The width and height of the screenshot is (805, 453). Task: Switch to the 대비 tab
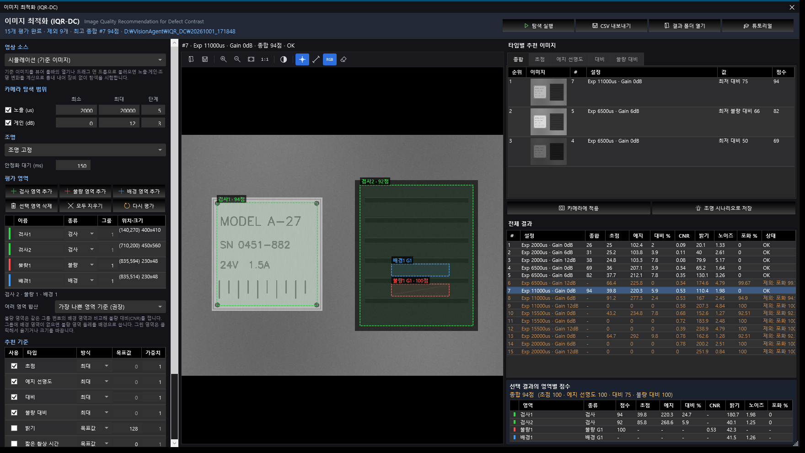(x=600, y=59)
